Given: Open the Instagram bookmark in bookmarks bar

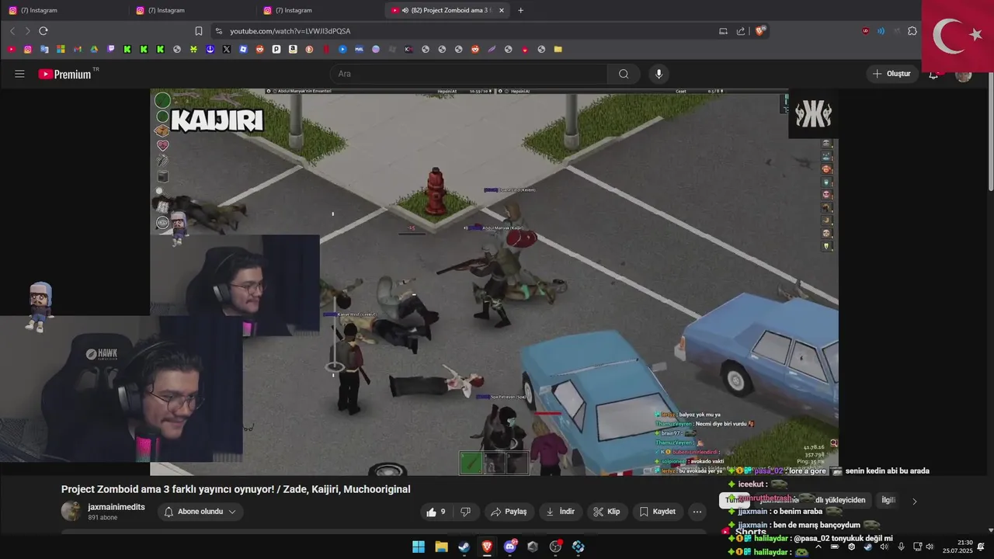Looking at the screenshot, I should [x=28, y=49].
